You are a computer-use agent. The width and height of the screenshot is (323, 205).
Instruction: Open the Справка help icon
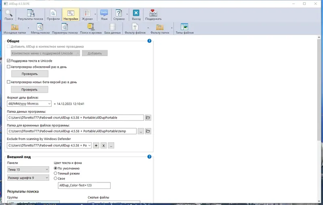tap(119, 15)
